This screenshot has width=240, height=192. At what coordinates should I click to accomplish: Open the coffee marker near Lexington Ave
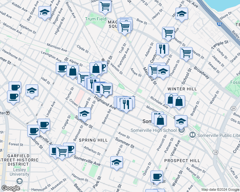point(62,68)
